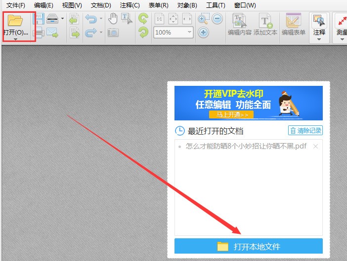The height and width of the screenshot is (261, 347).
Task: Click the VIP watermark removal banner
Action: (249, 103)
